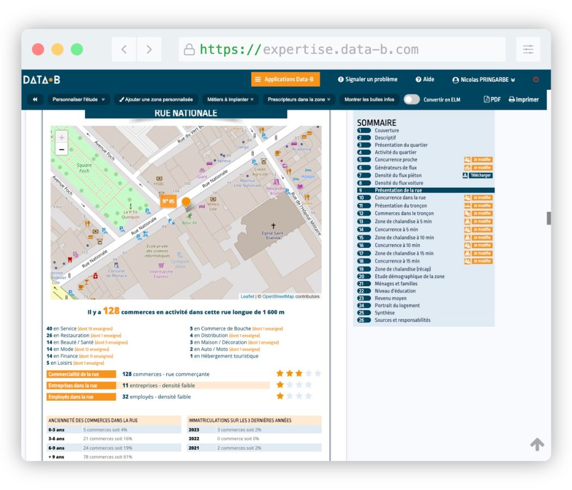Click the power logout icon top right
Image resolution: width=572 pixels, height=490 pixels.
tap(537, 79)
